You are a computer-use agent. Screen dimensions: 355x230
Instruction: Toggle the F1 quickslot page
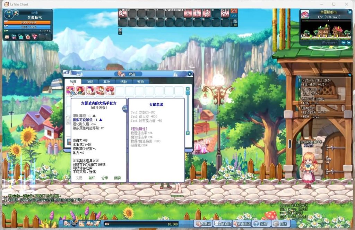click(x=234, y=11)
